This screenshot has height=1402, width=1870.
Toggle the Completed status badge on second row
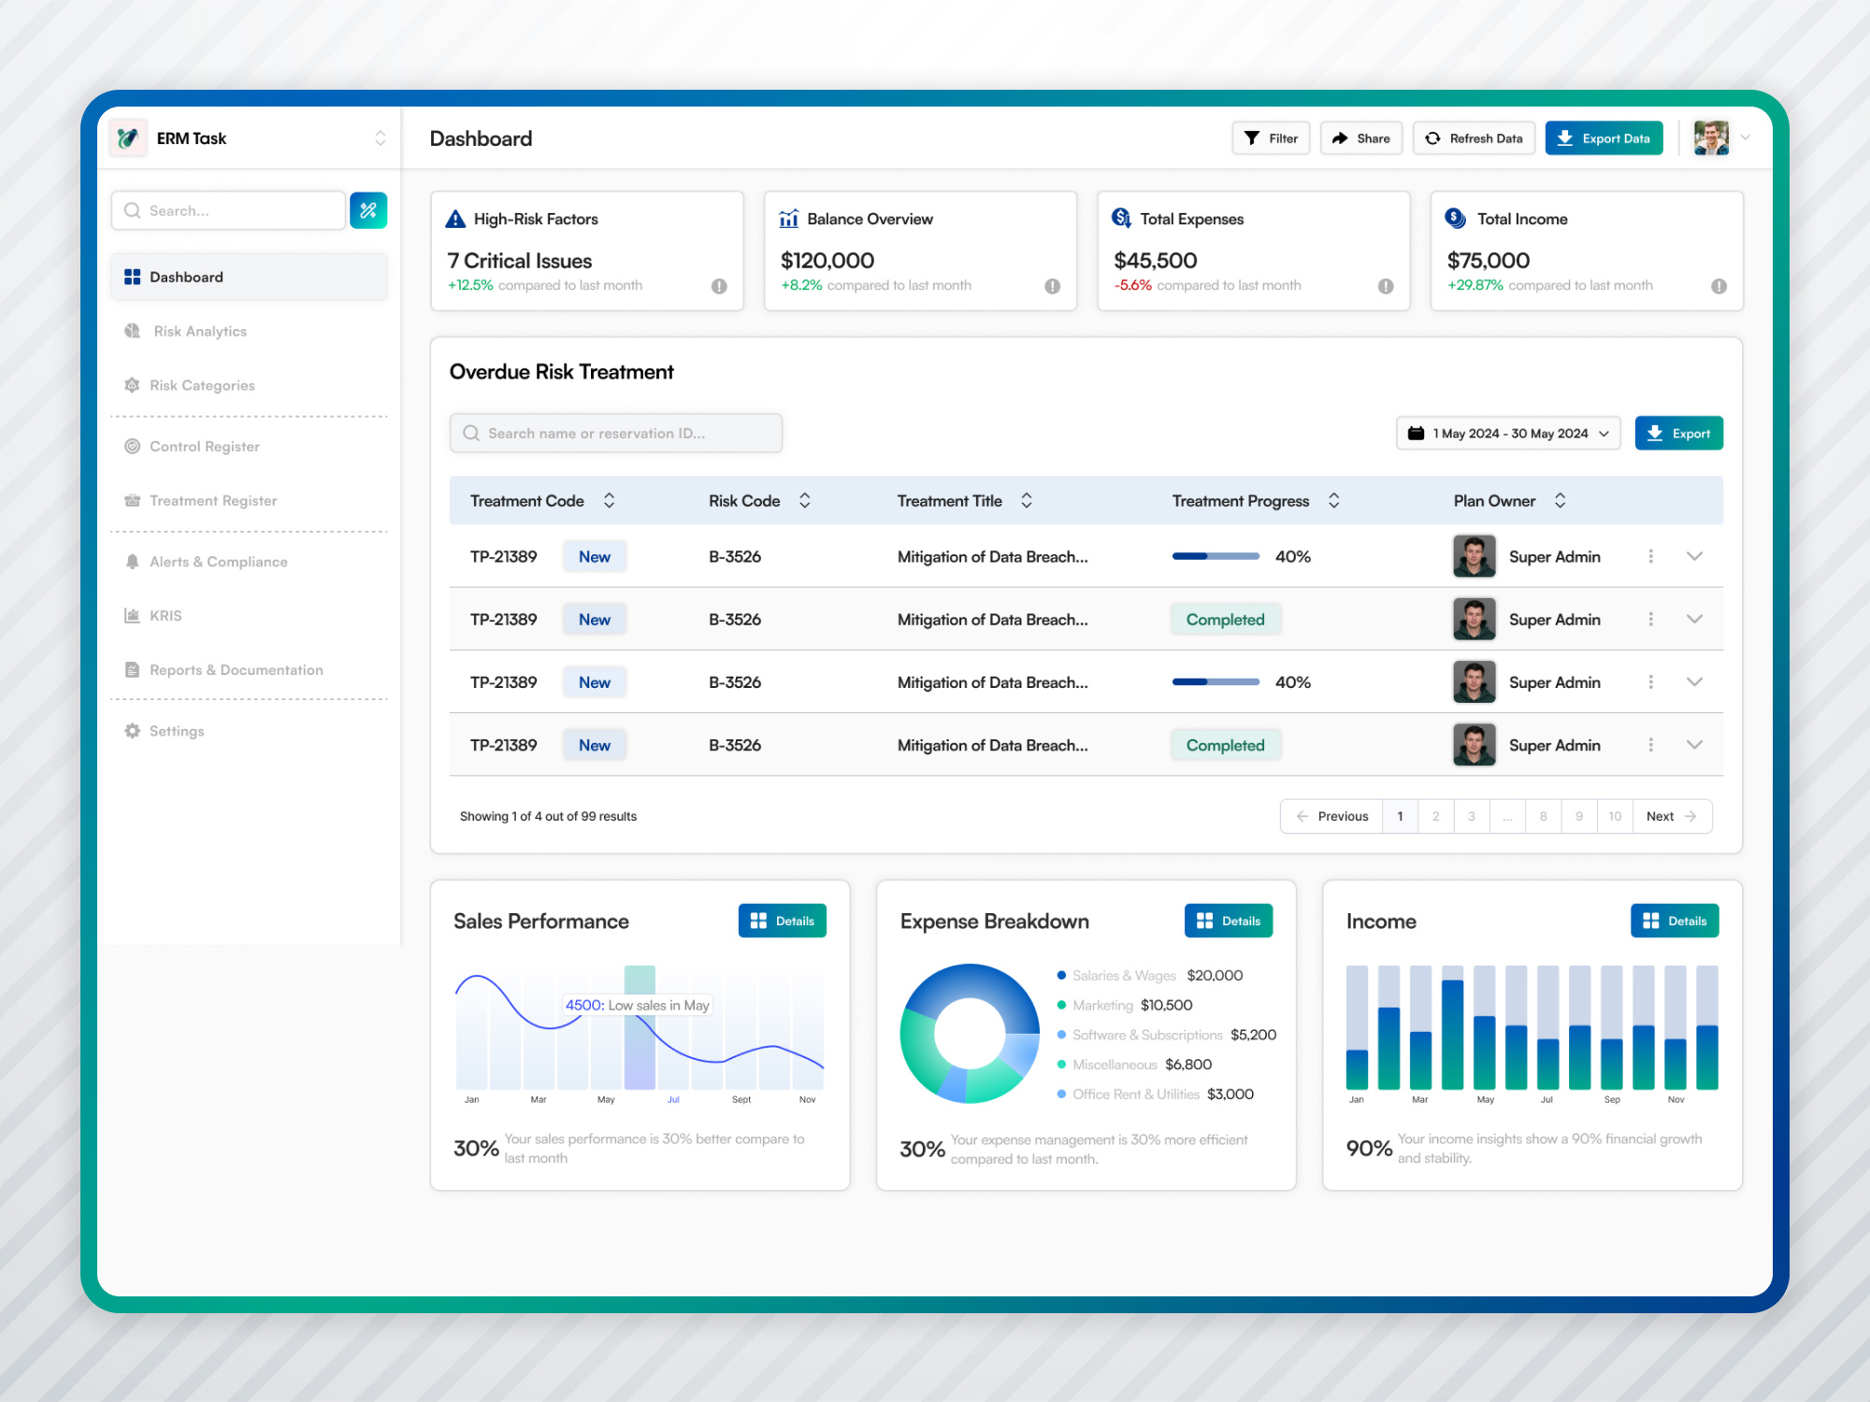(1225, 619)
